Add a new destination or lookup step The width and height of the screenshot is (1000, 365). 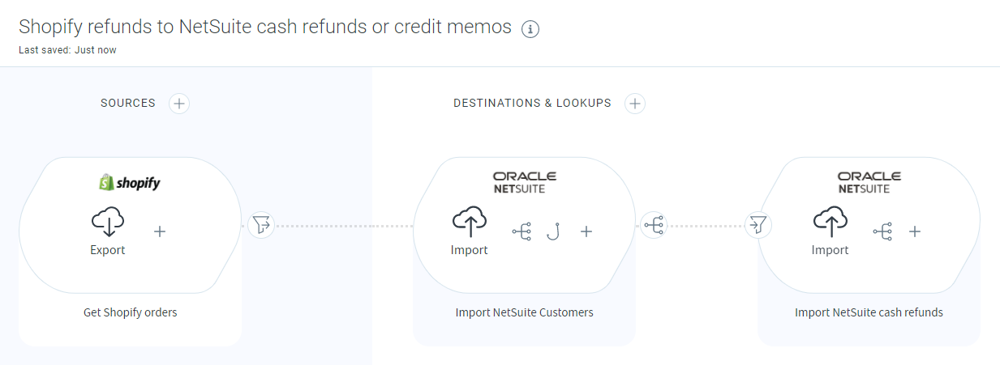click(x=635, y=104)
